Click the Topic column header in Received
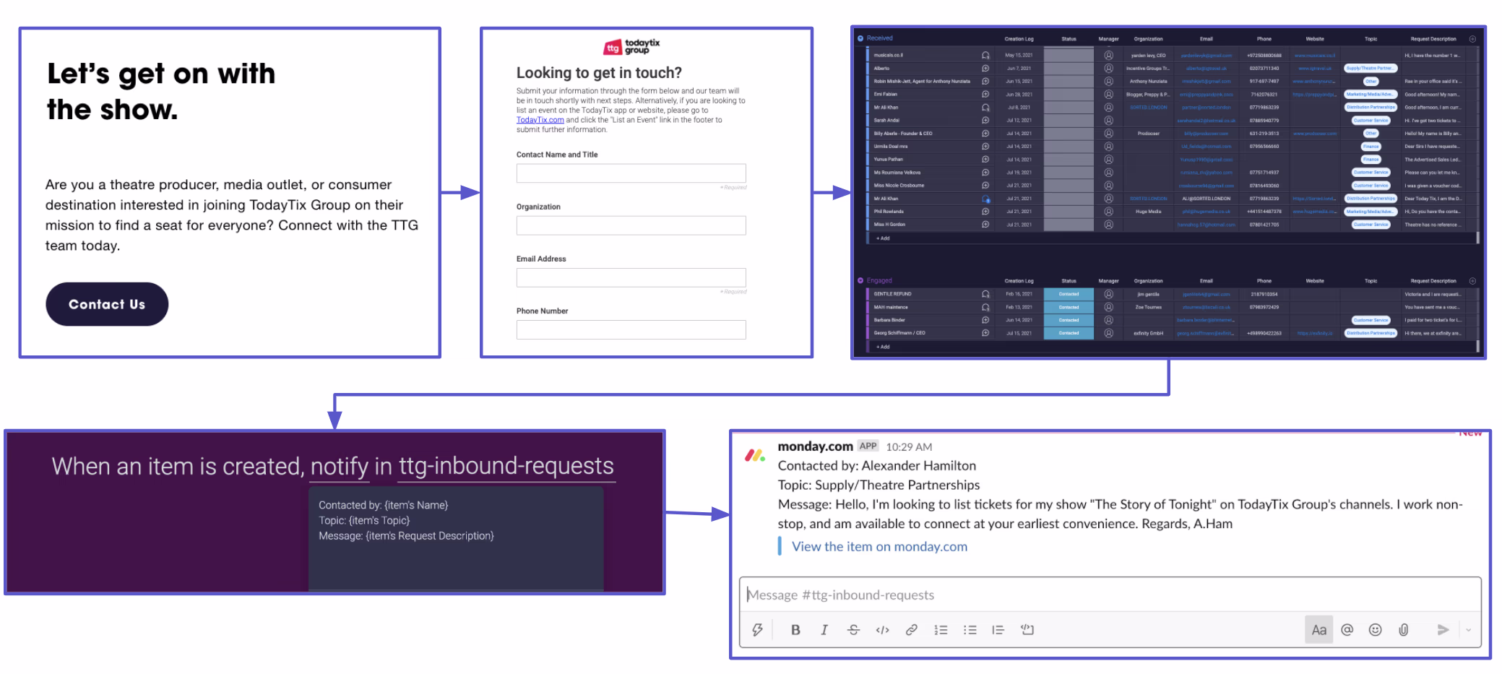The image size is (1502, 674). coord(1371,39)
